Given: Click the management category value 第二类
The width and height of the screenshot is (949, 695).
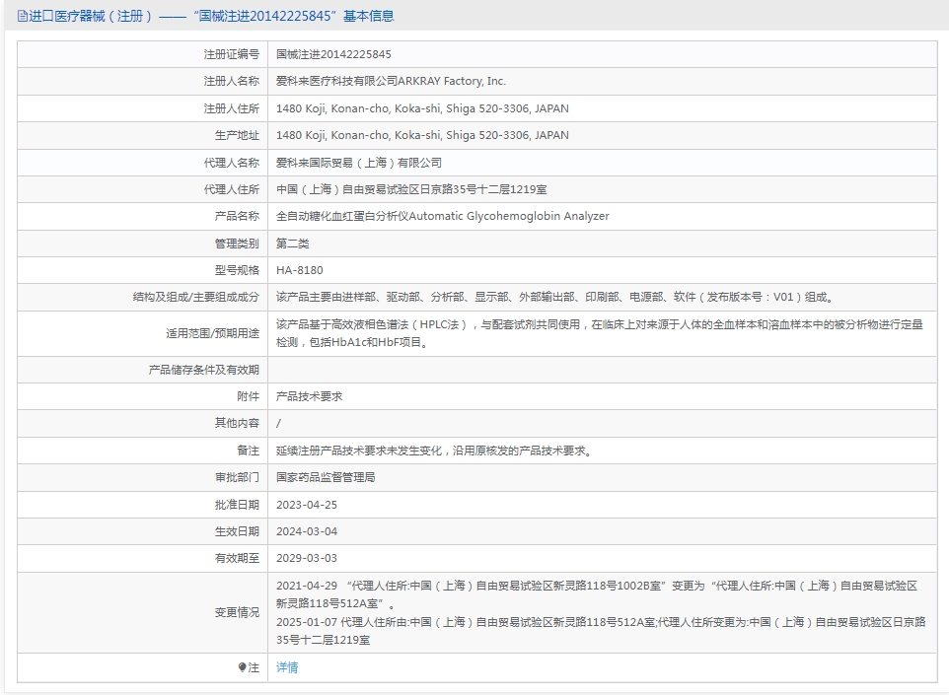Looking at the screenshot, I should pos(293,243).
